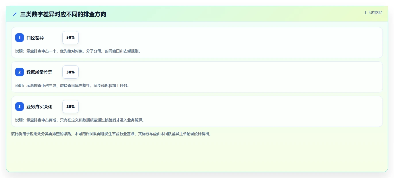
Task: Click the arrow icon beside the title
Action: click(x=15, y=14)
